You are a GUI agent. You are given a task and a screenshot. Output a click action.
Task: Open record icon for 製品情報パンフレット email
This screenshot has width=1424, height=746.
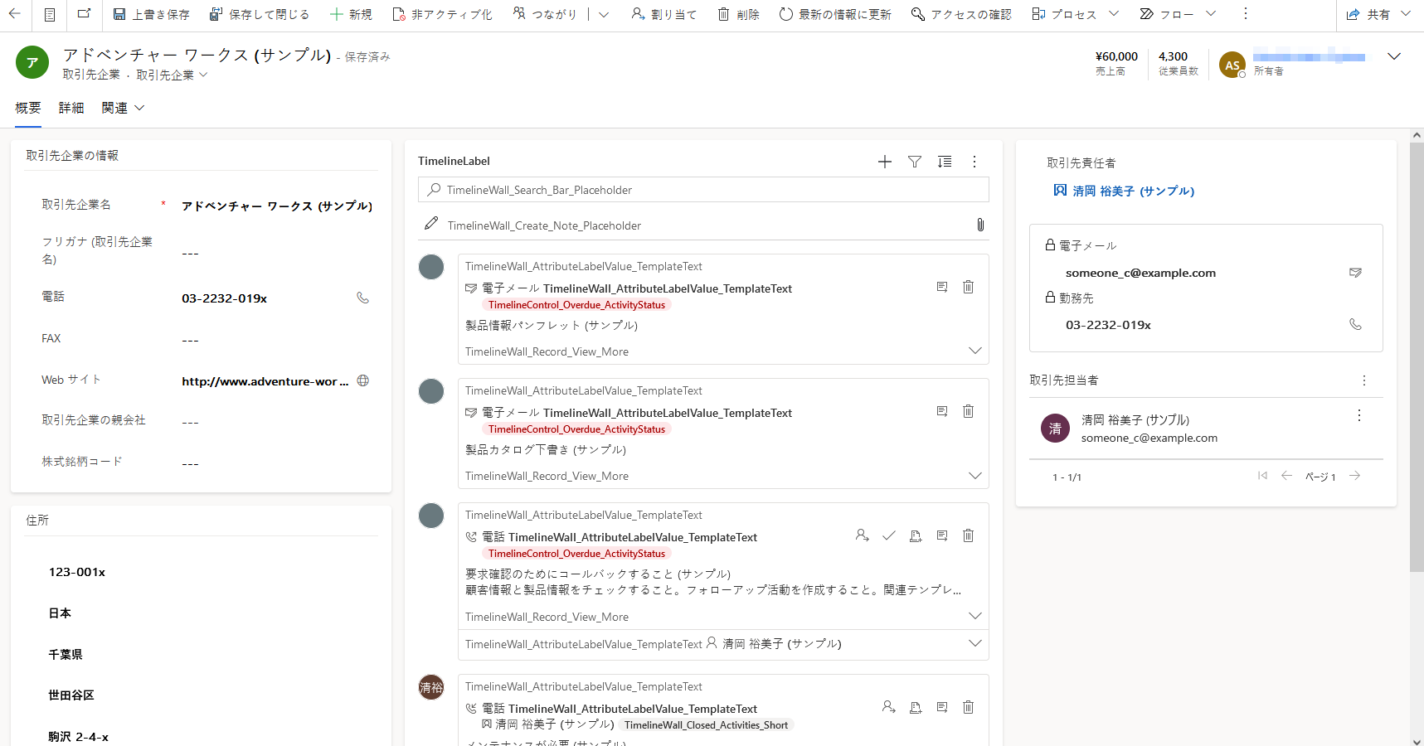pos(942,287)
